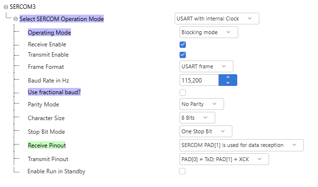Click the Parity Mode label
The height and width of the screenshot is (187, 318).
(44, 104)
